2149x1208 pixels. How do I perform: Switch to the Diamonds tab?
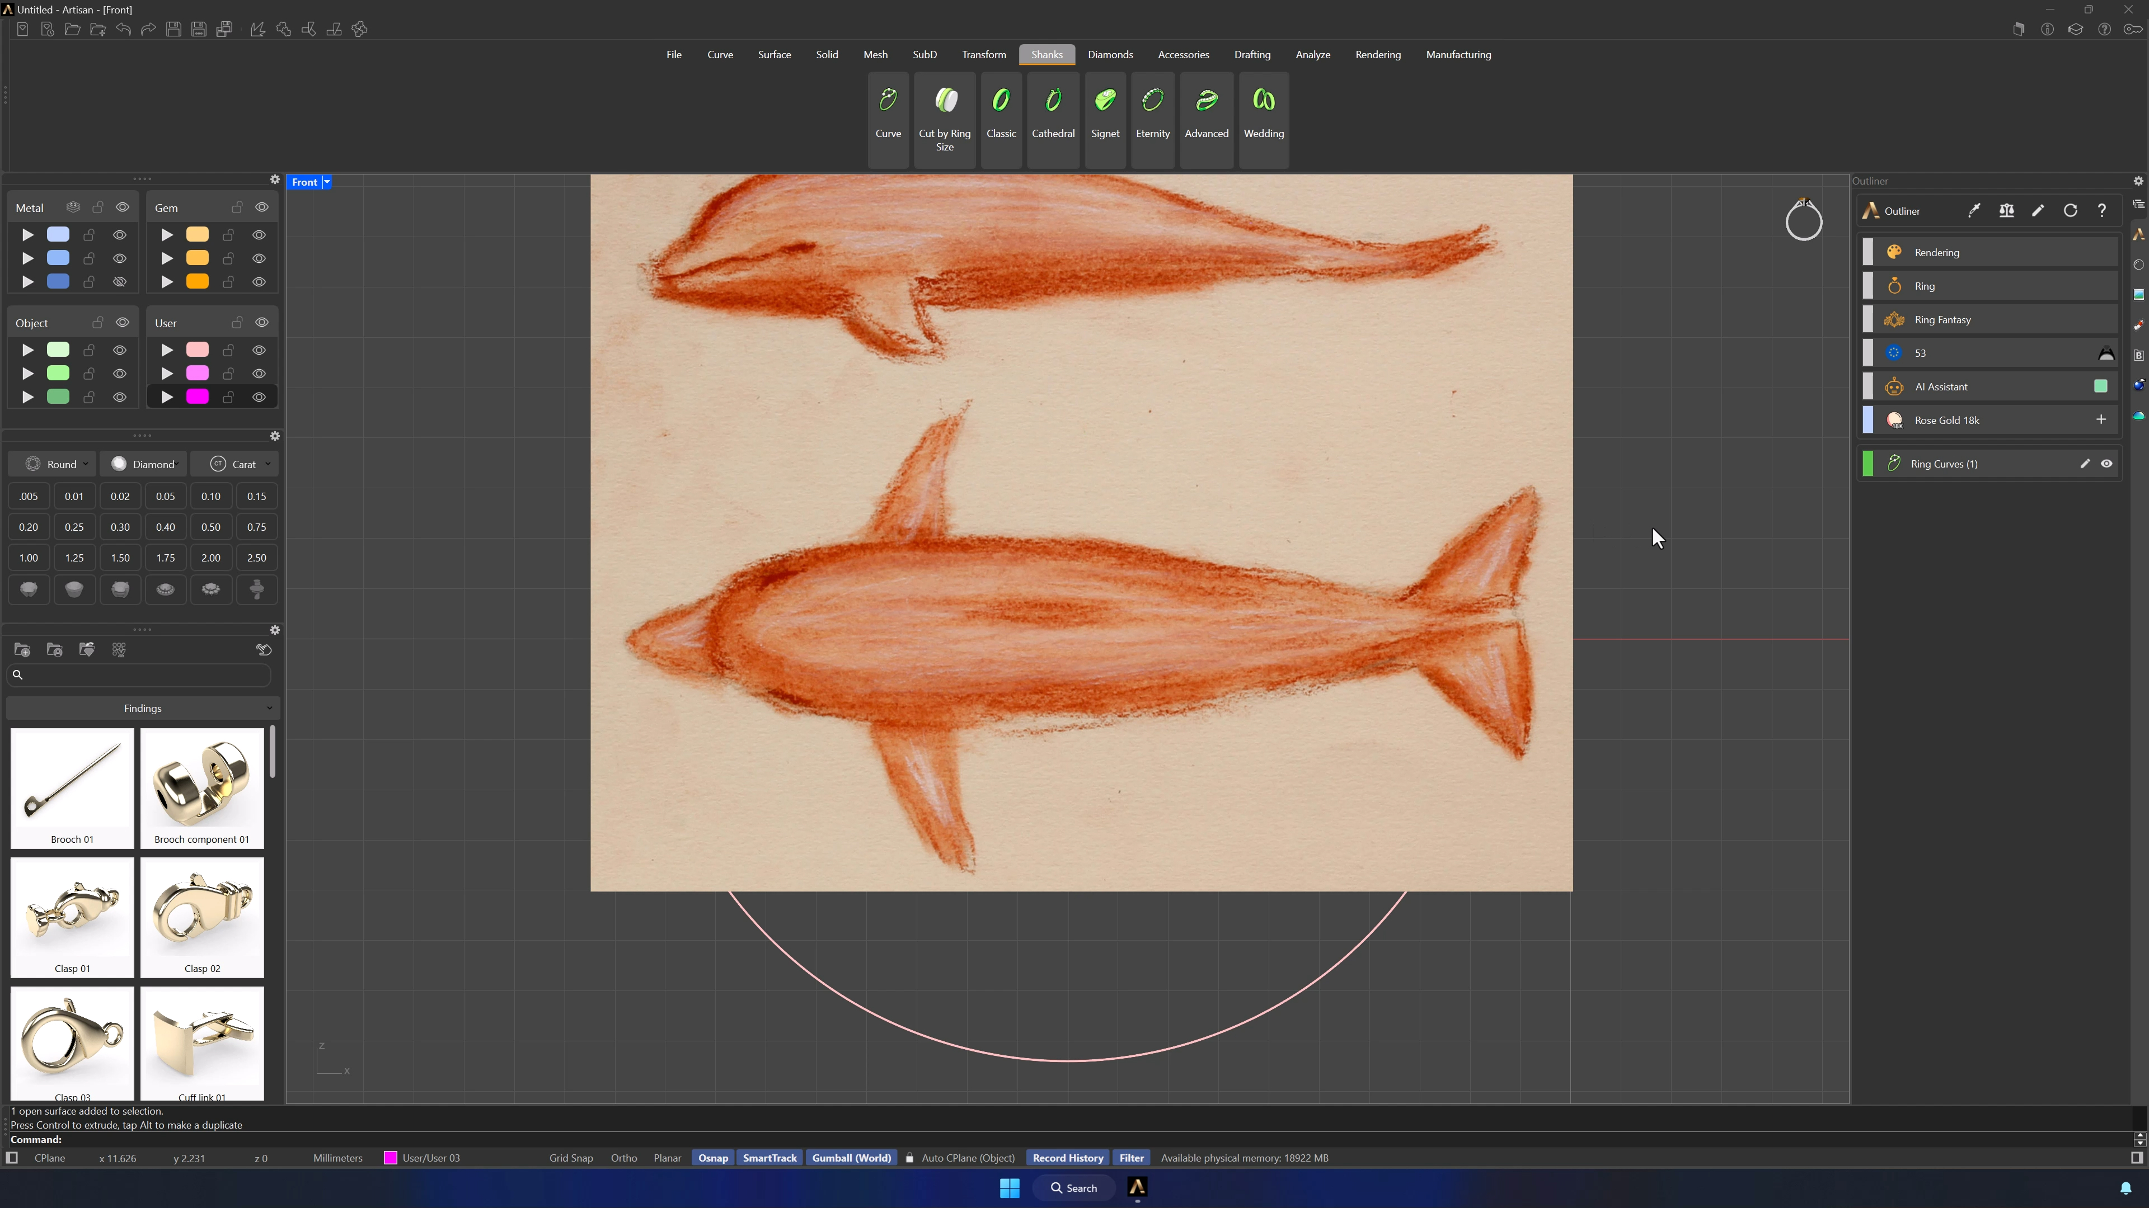pyautogui.click(x=1110, y=55)
